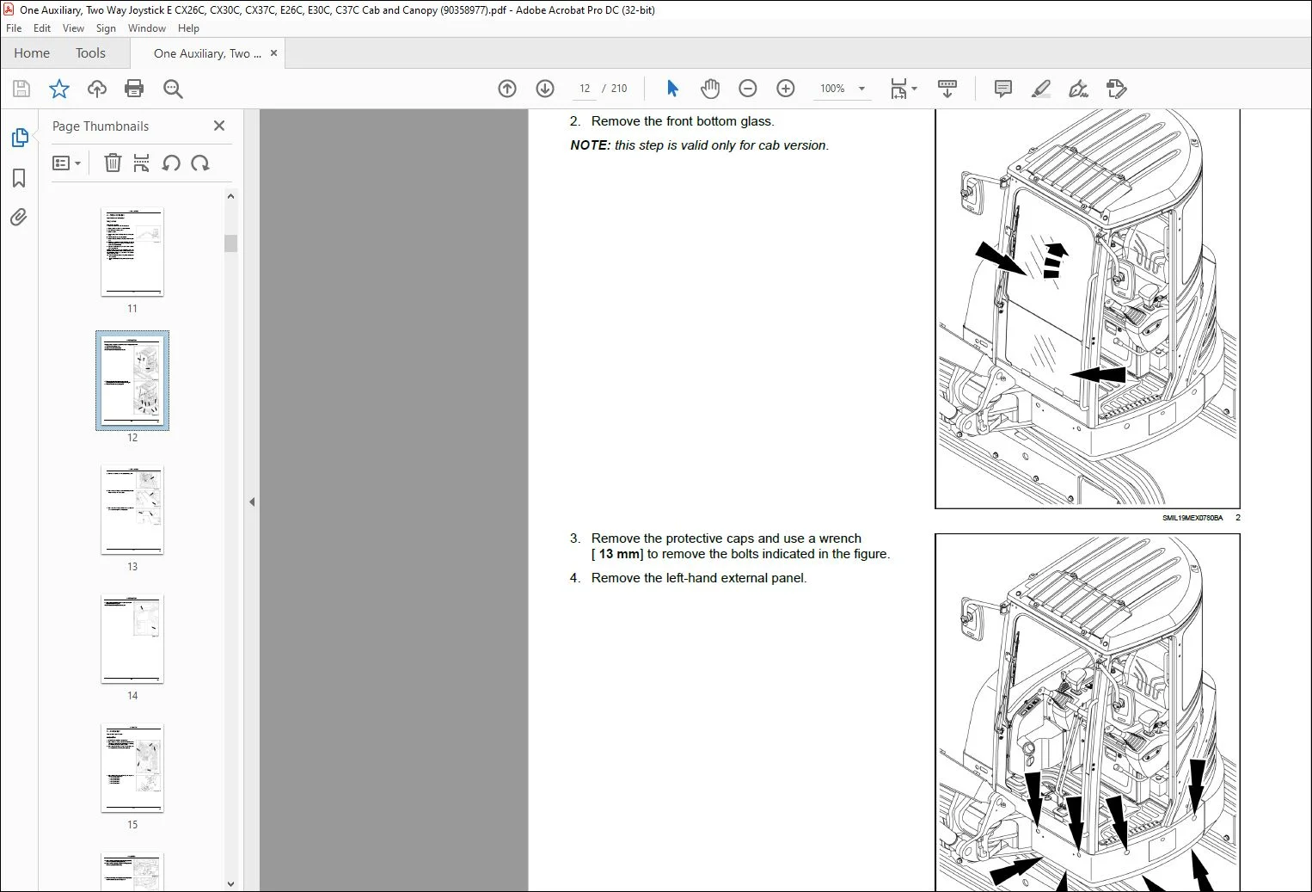This screenshot has width=1312, height=892.
Task: Open the File menu
Action: tap(14, 28)
